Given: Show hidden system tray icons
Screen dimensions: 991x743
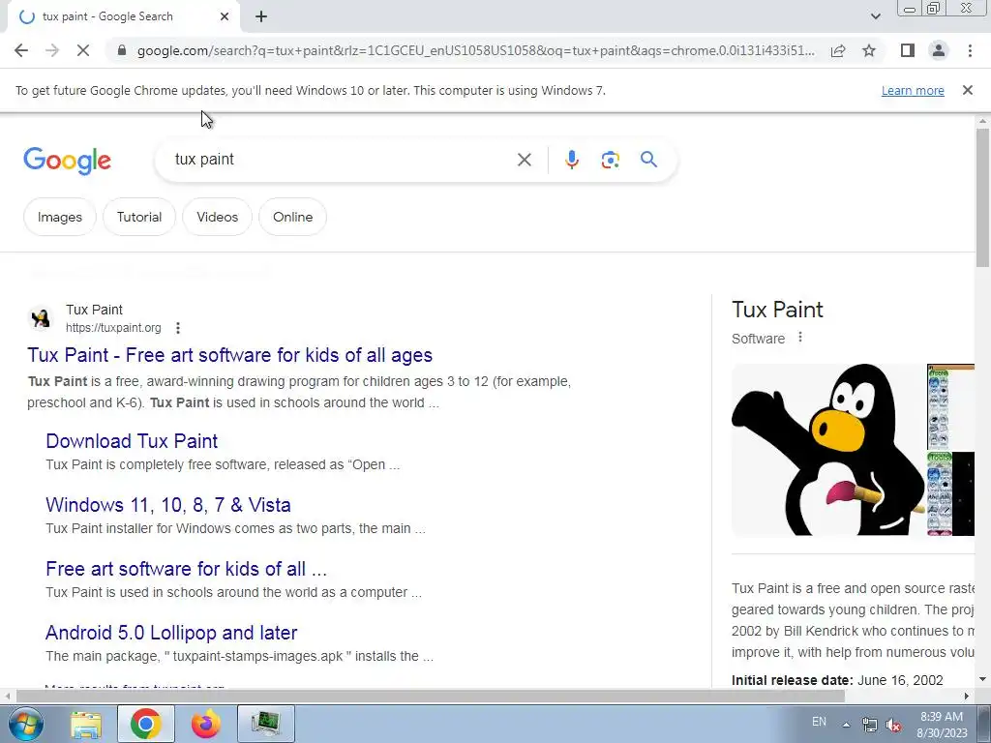Looking at the screenshot, I should coord(846,724).
